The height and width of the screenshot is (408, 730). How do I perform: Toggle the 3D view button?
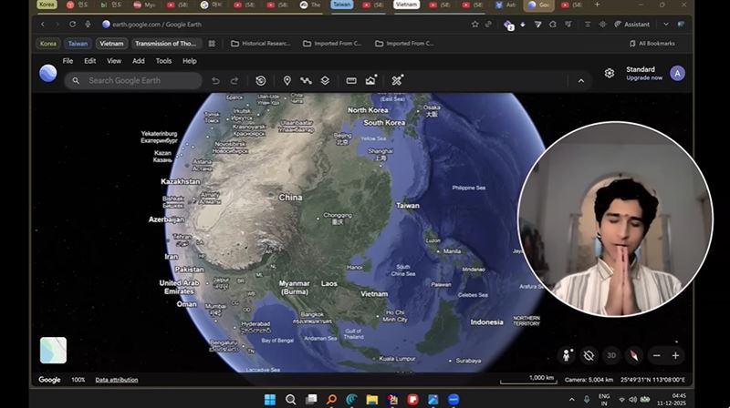click(611, 355)
